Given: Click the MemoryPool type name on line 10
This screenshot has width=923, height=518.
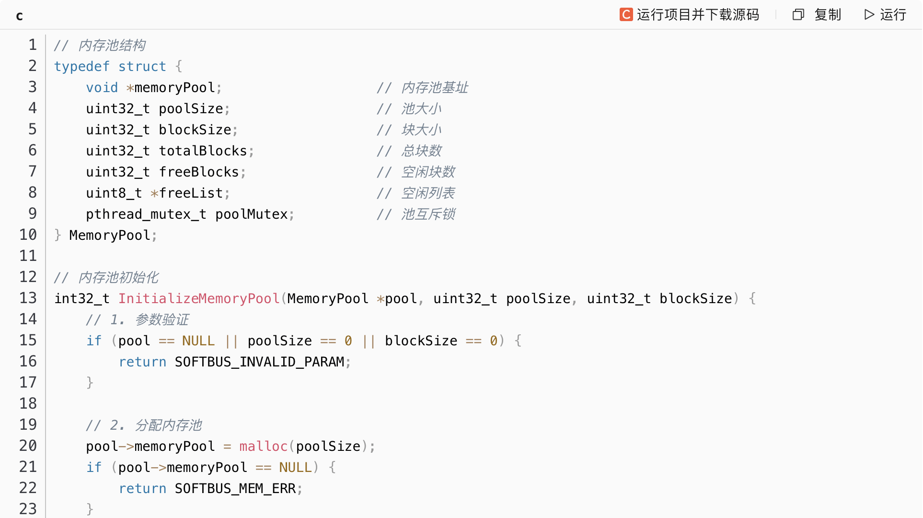Looking at the screenshot, I should point(110,235).
